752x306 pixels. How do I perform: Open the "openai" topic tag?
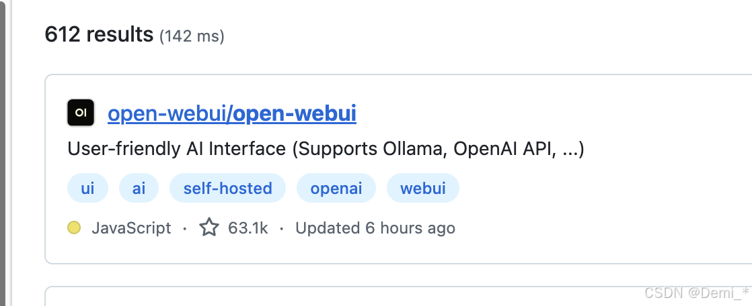tap(336, 189)
